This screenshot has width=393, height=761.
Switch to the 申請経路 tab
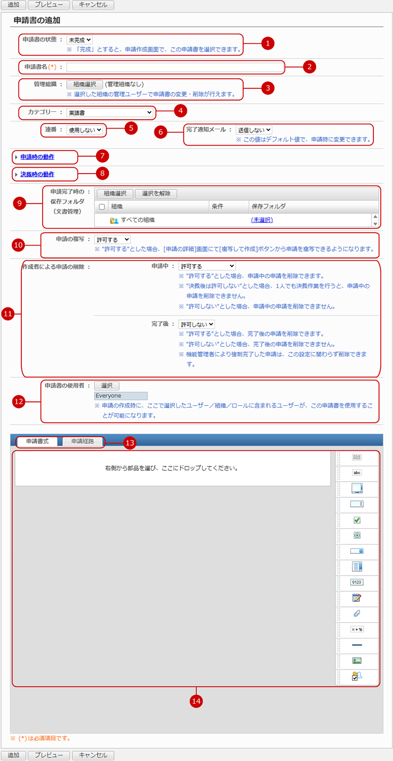click(82, 441)
